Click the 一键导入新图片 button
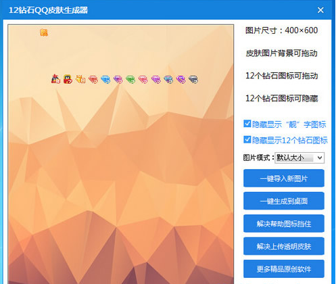336x284 pixels. coord(284,179)
